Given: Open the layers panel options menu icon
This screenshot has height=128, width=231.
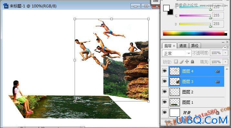Looking at the screenshot, I should click(x=226, y=47).
